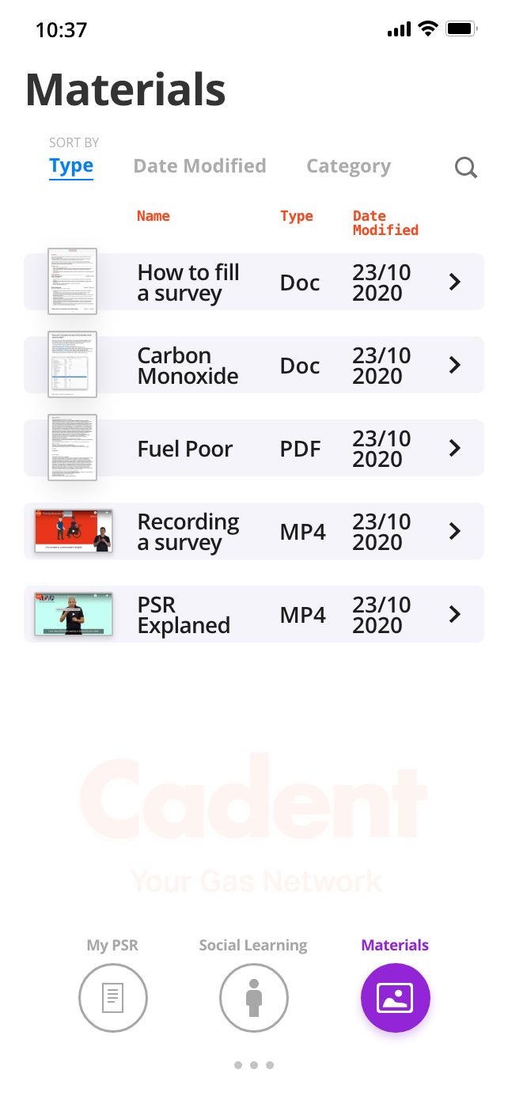Screen dimensions: 508x1100
Task: Play the Recording a survey video thumbnail
Action: (x=74, y=531)
